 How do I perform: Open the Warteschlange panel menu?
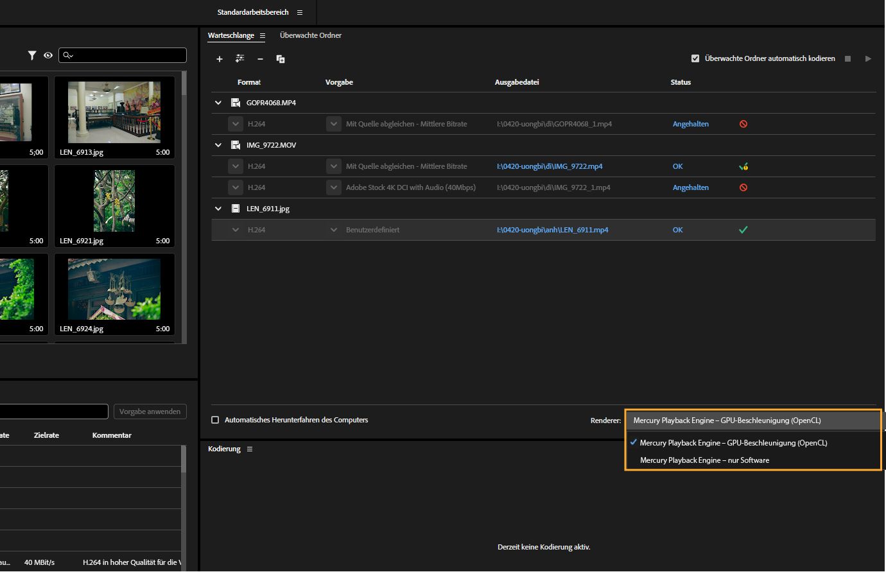pos(261,35)
